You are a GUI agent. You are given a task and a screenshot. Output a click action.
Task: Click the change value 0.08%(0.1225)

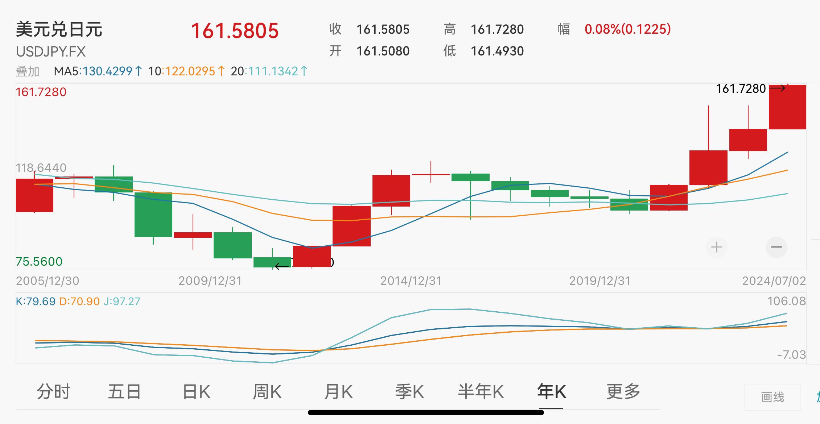[628, 29]
